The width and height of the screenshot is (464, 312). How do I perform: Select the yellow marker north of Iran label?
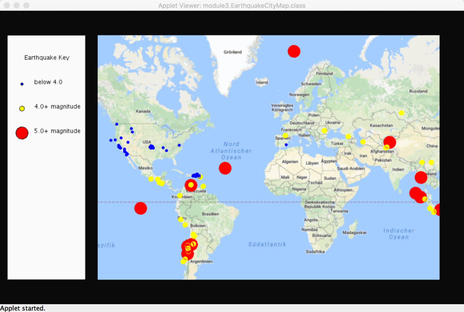pyautogui.click(x=363, y=142)
